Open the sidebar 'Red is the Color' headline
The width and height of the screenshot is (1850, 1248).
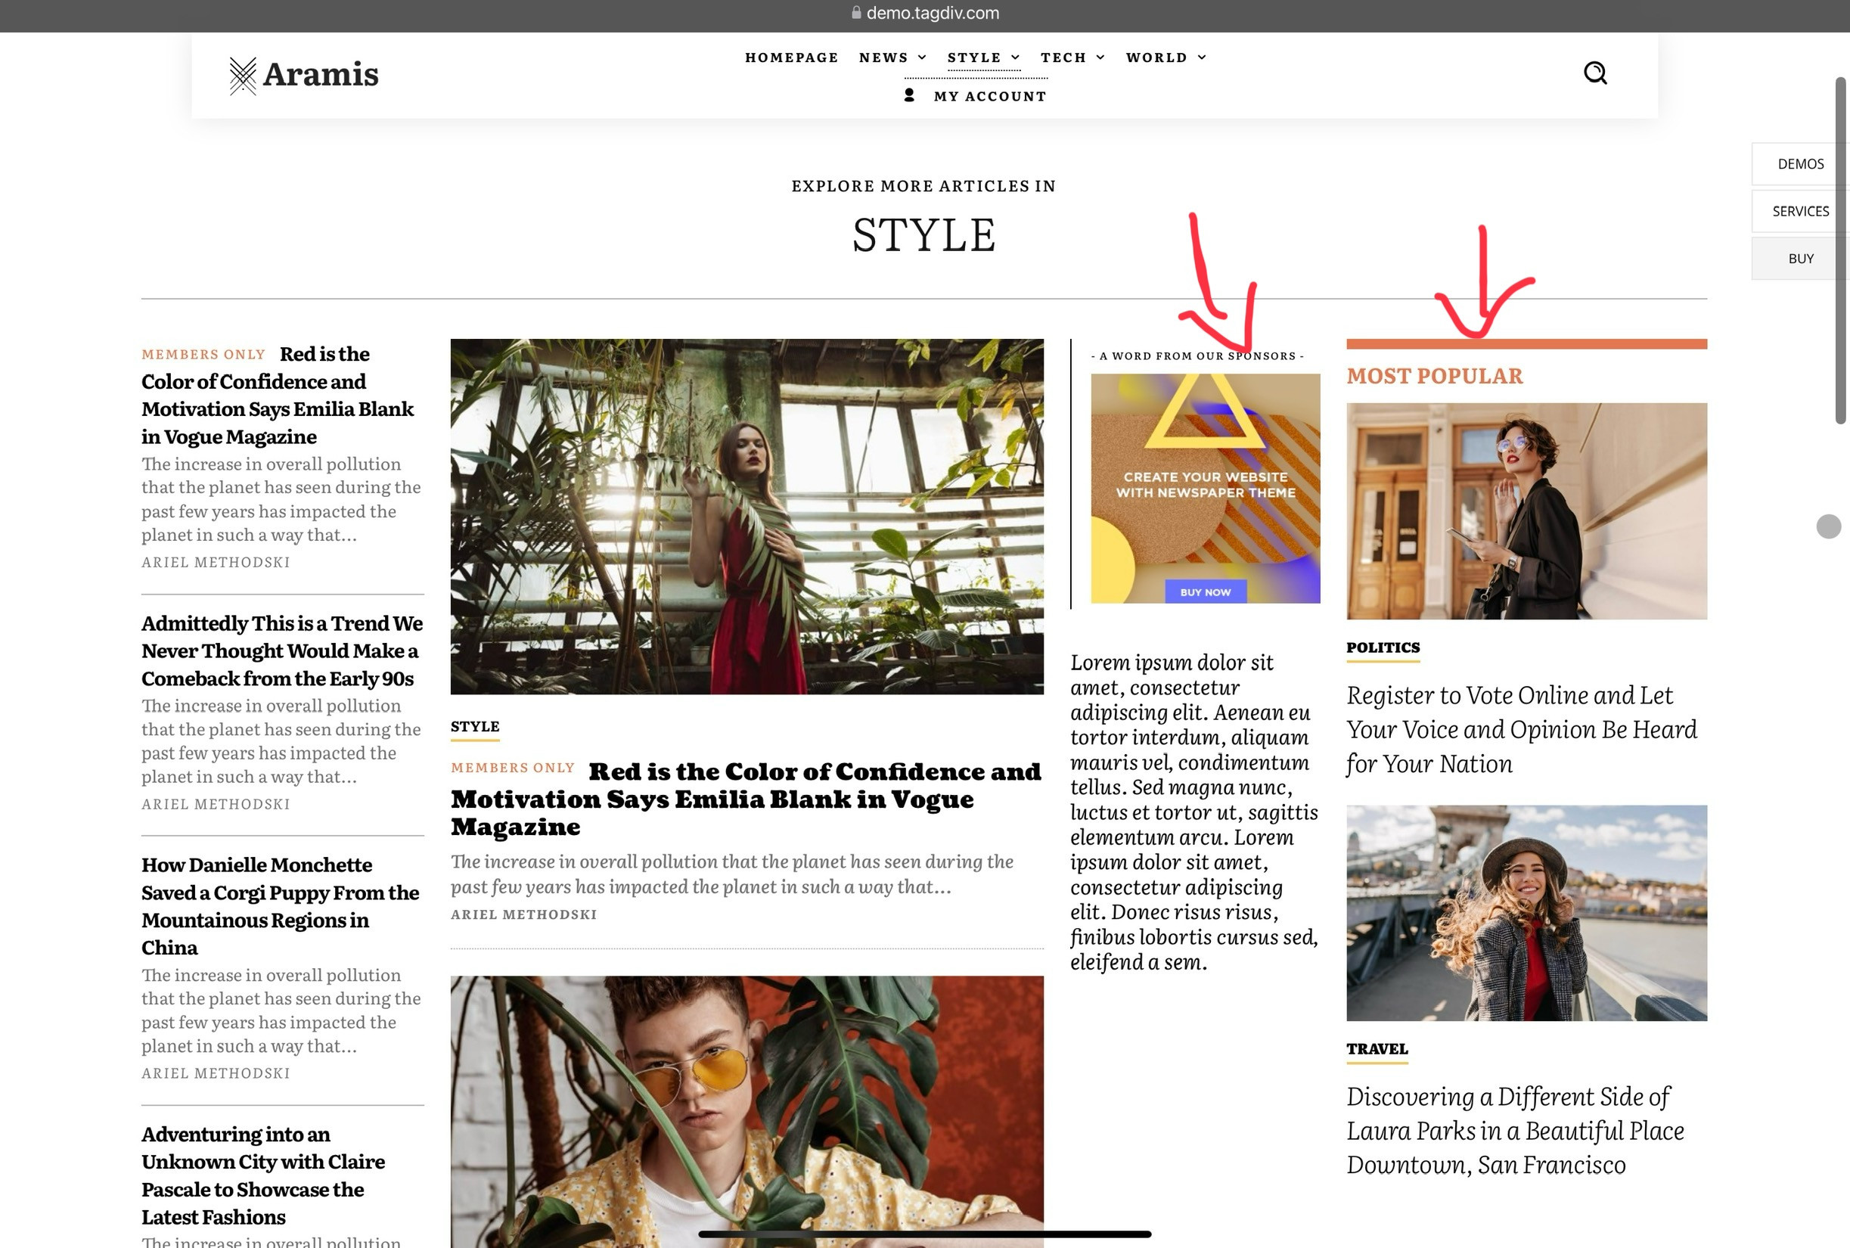(278, 396)
